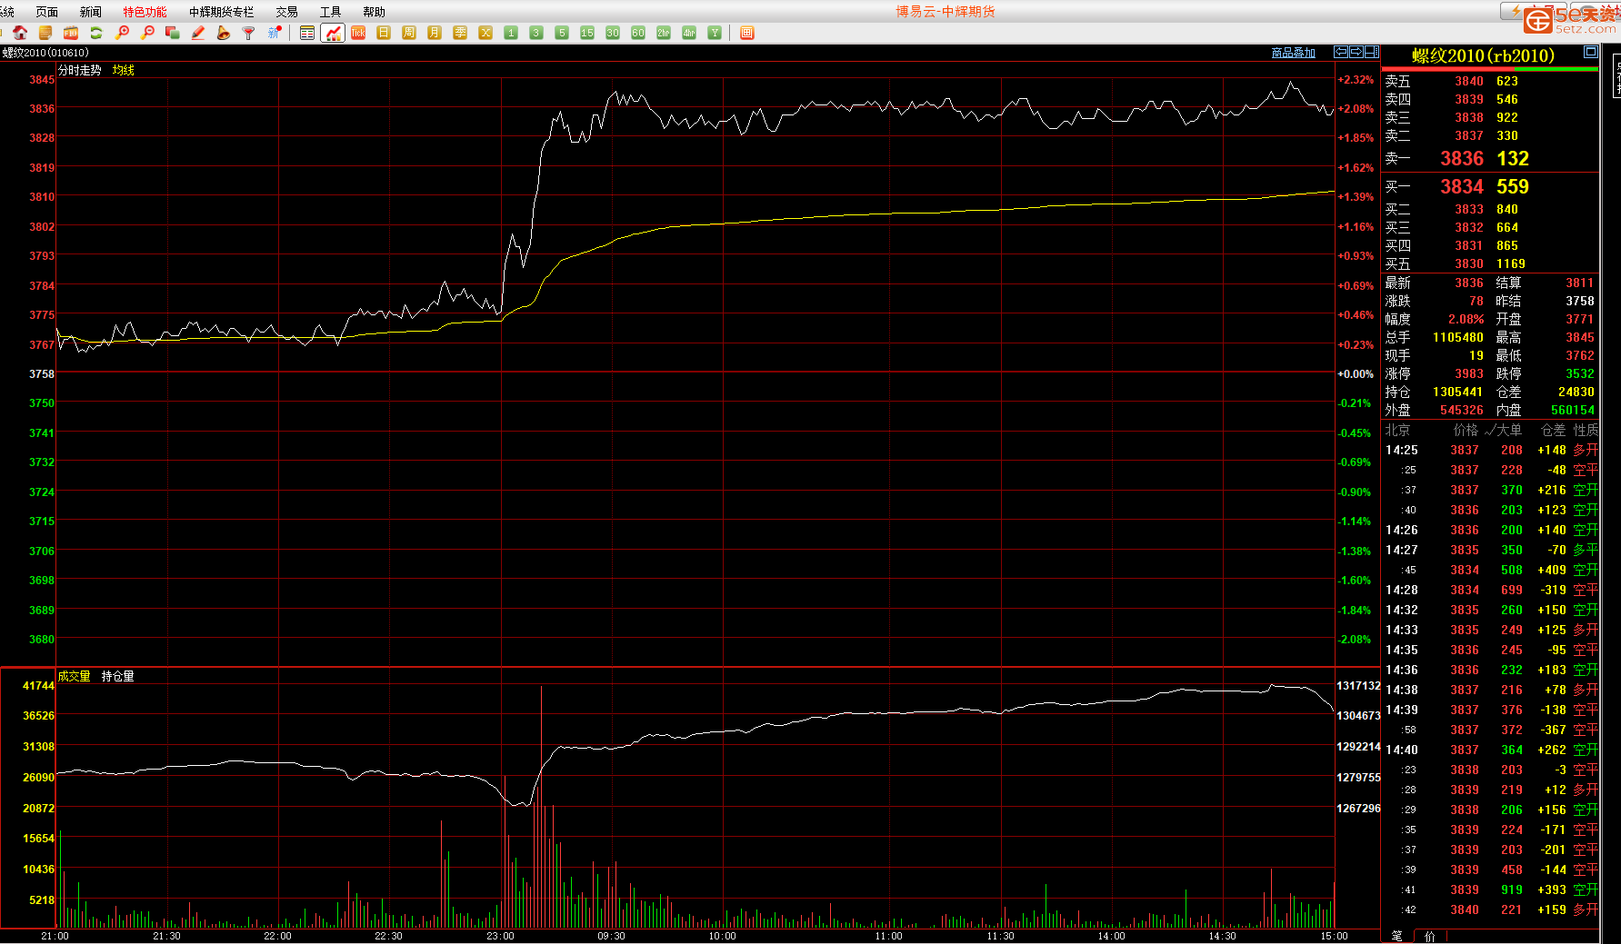The height and width of the screenshot is (944, 1621).
Task: Switch to the 价 tab at bottom
Action: (1429, 936)
